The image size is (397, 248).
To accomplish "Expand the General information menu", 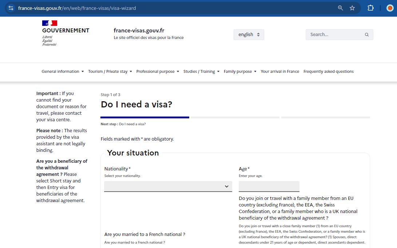I will [63, 71].
